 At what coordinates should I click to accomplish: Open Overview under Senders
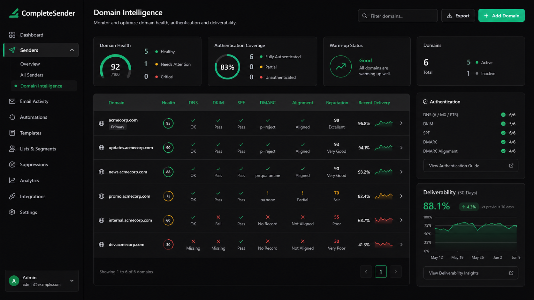30,64
